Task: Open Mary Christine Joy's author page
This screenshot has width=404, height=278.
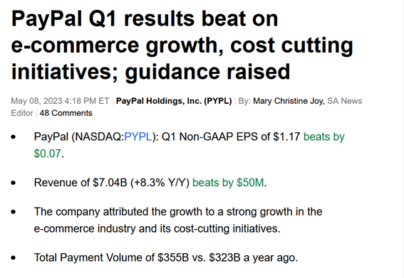Action: pos(289,101)
